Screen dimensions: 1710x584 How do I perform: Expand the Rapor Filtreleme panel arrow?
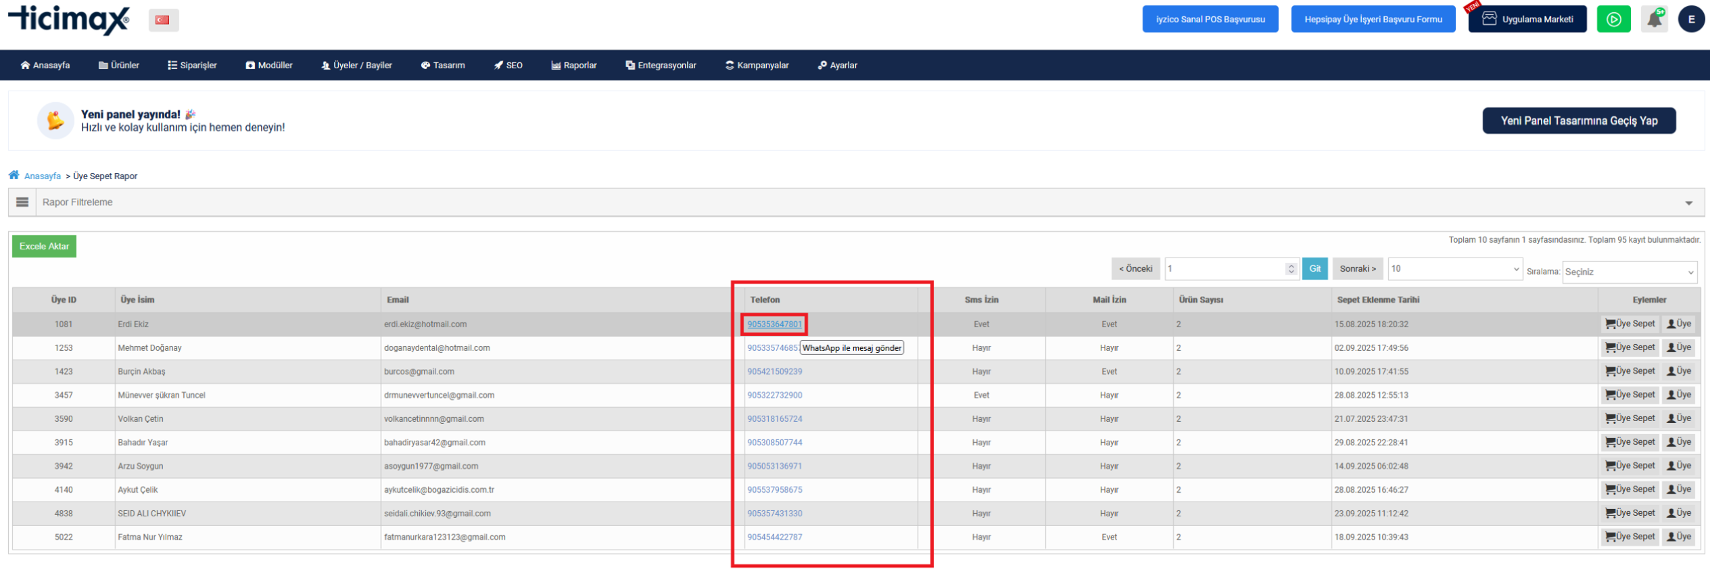(1688, 203)
